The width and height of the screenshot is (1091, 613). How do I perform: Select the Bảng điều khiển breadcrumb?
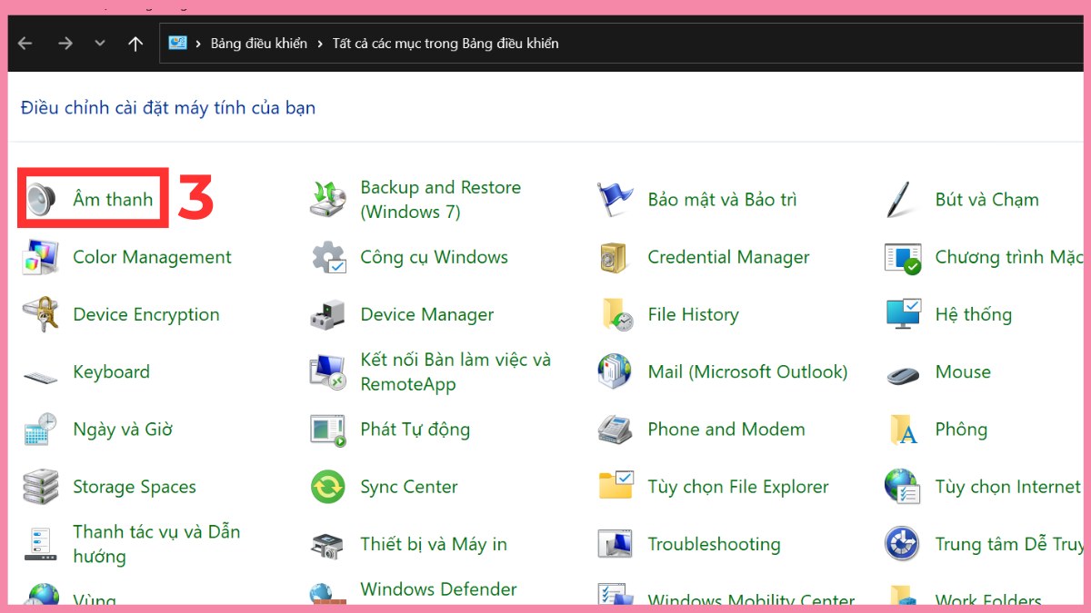(x=258, y=44)
